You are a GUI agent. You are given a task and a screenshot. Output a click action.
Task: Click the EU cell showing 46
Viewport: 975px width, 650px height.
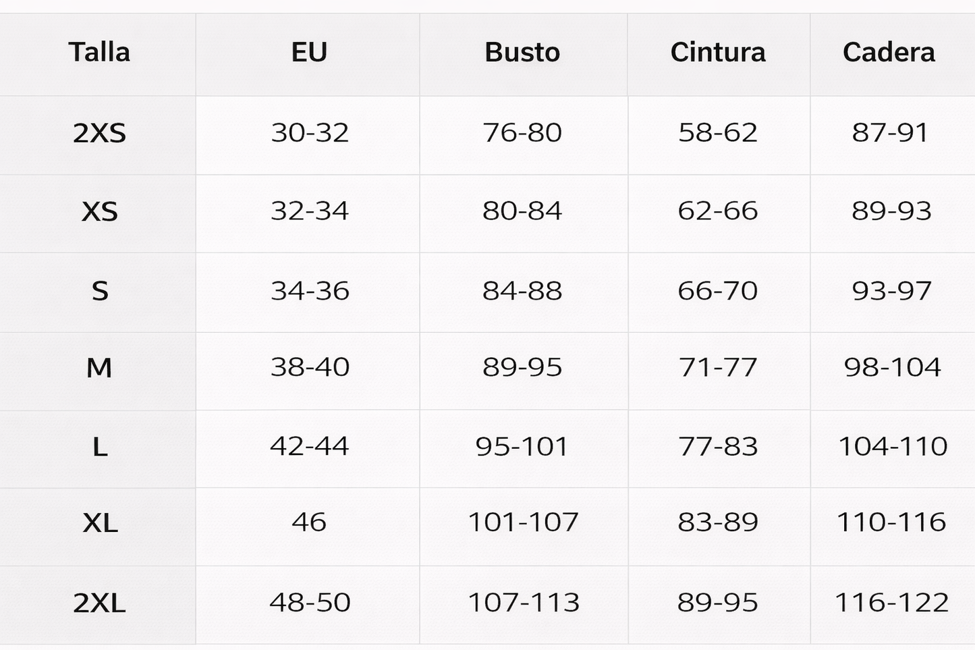click(x=309, y=522)
